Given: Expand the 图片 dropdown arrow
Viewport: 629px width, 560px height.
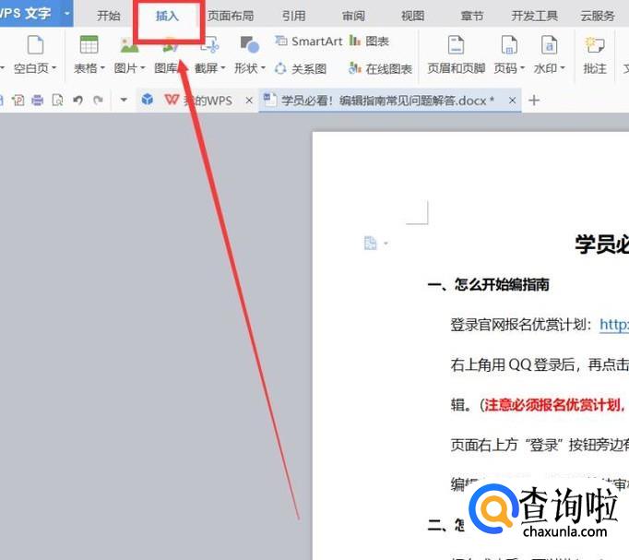Looking at the screenshot, I should click(142, 67).
